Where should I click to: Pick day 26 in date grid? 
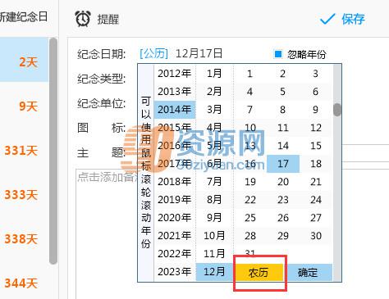pyautogui.click(x=283, y=218)
